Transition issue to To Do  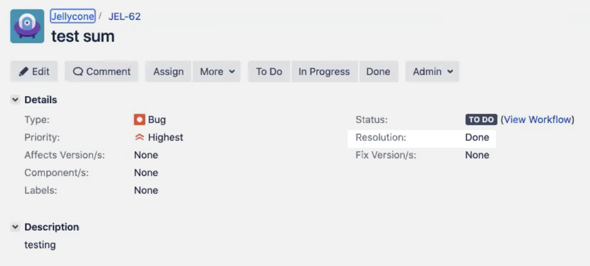point(269,71)
